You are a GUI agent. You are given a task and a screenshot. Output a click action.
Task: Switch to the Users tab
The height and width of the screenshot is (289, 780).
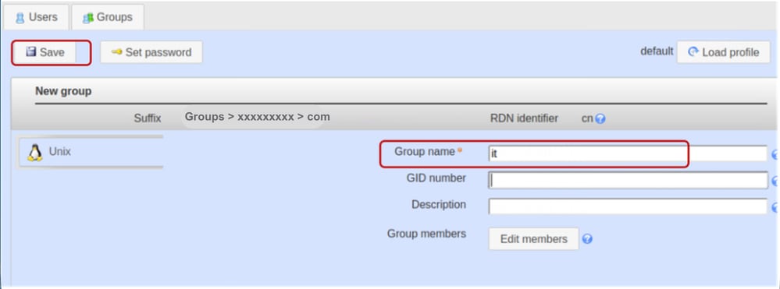pos(37,17)
